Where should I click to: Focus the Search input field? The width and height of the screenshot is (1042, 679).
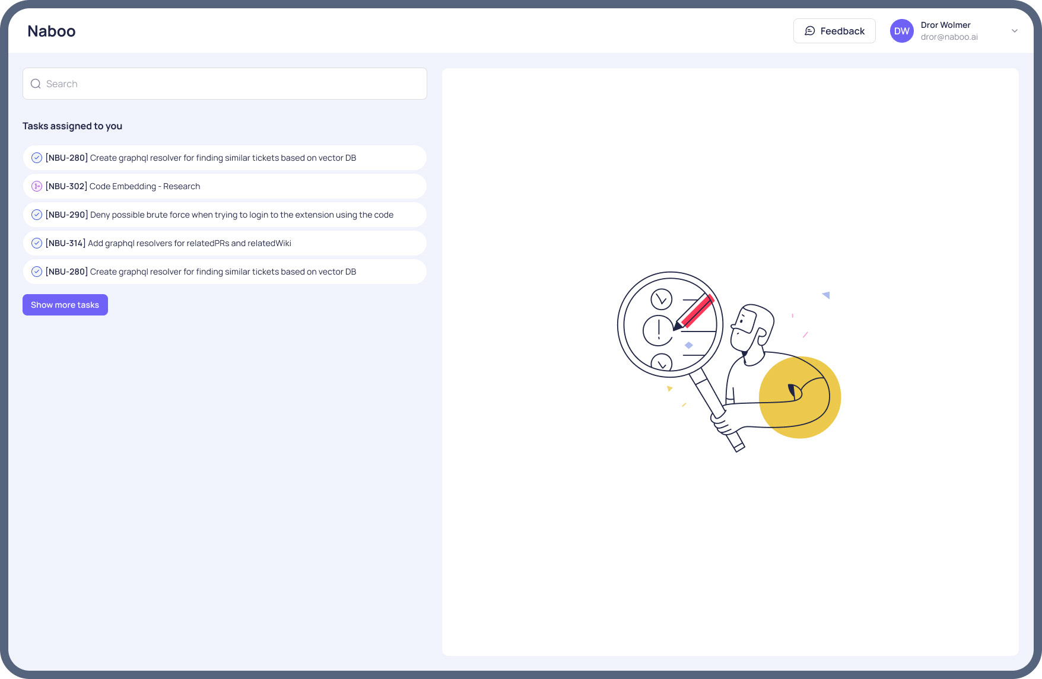click(225, 84)
